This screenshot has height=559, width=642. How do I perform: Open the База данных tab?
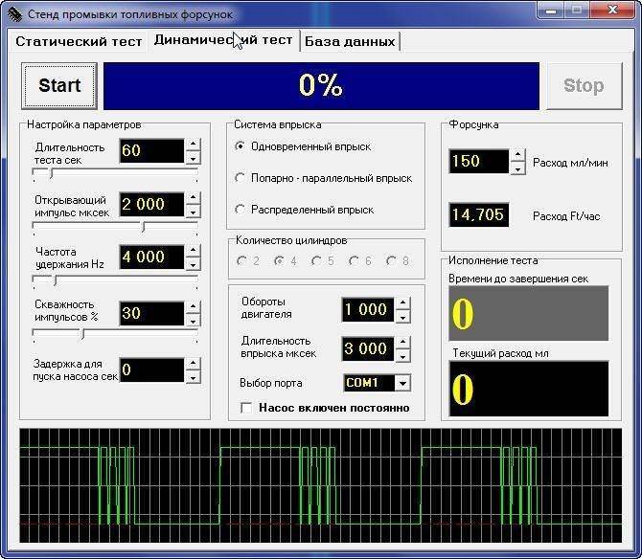350,41
